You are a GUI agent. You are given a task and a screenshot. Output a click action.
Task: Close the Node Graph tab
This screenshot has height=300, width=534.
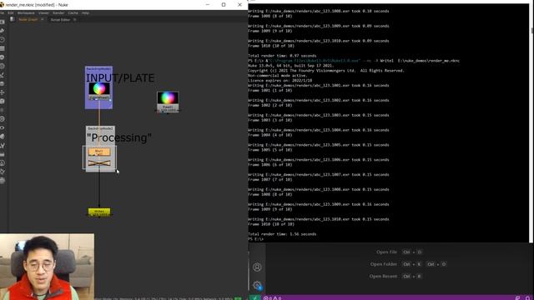pyautogui.click(x=43, y=20)
